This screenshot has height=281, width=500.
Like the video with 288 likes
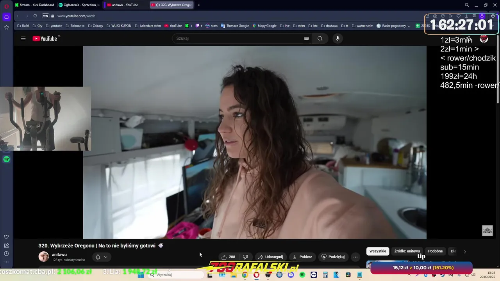tap(228, 257)
